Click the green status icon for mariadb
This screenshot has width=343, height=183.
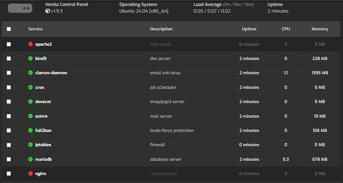[30, 159]
